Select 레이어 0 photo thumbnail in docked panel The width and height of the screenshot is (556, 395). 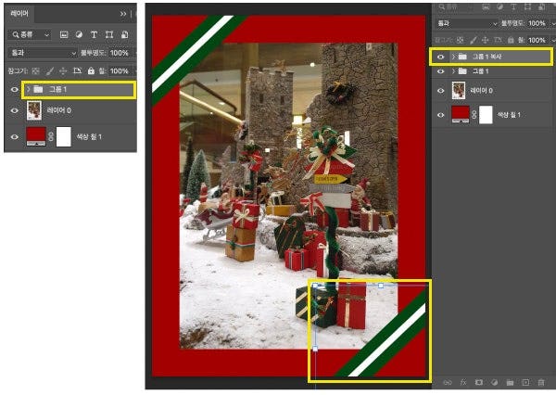tap(459, 90)
